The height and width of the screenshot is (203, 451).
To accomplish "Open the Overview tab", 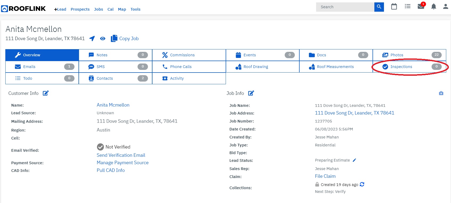I will point(42,55).
